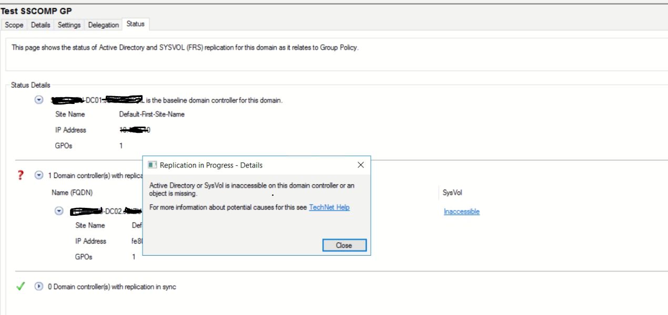Image resolution: width=668 pixels, height=315 pixels.
Task: Click the red question mark status icon
Action: (21, 175)
